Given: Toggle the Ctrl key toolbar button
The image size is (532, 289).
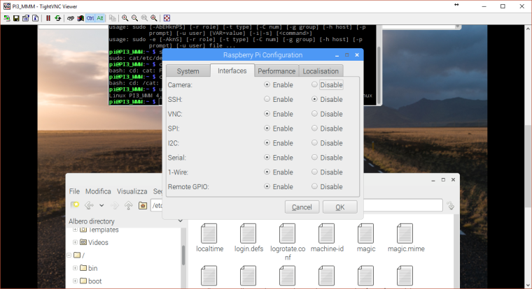Looking at the screenshot, I should pyautogui.click(x=90, y=18).
